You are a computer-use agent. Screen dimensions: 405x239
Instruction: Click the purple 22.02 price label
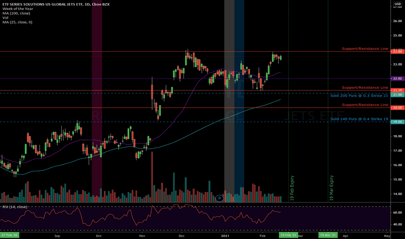[397, 78]
